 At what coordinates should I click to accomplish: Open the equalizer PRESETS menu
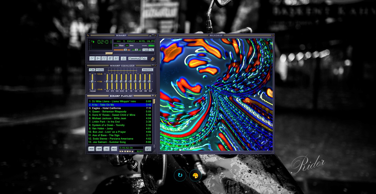[x=148, y=70]
